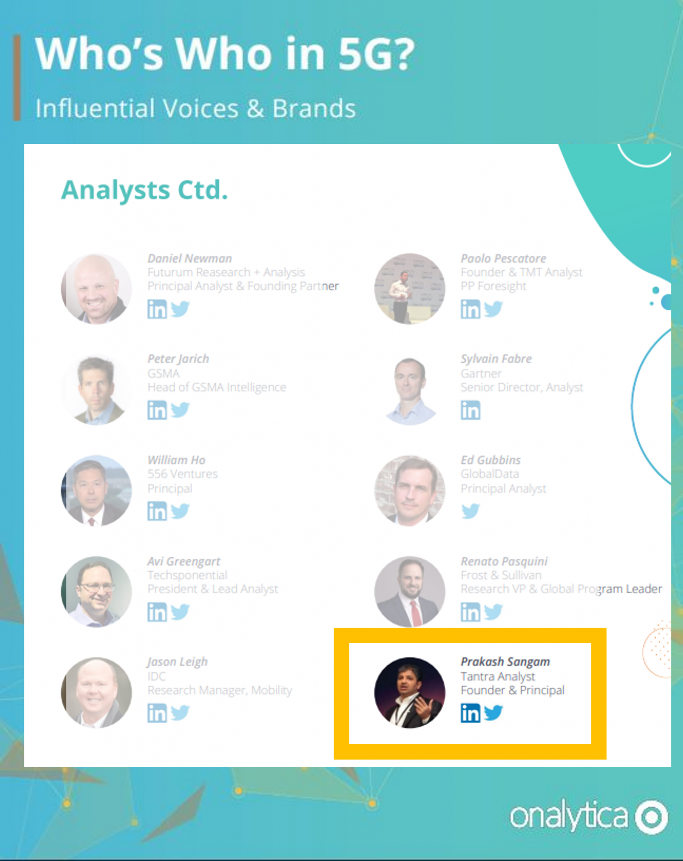Click Daniel Newman's profile photo
This screenshot has width=683, height=861.
(96, 289)
